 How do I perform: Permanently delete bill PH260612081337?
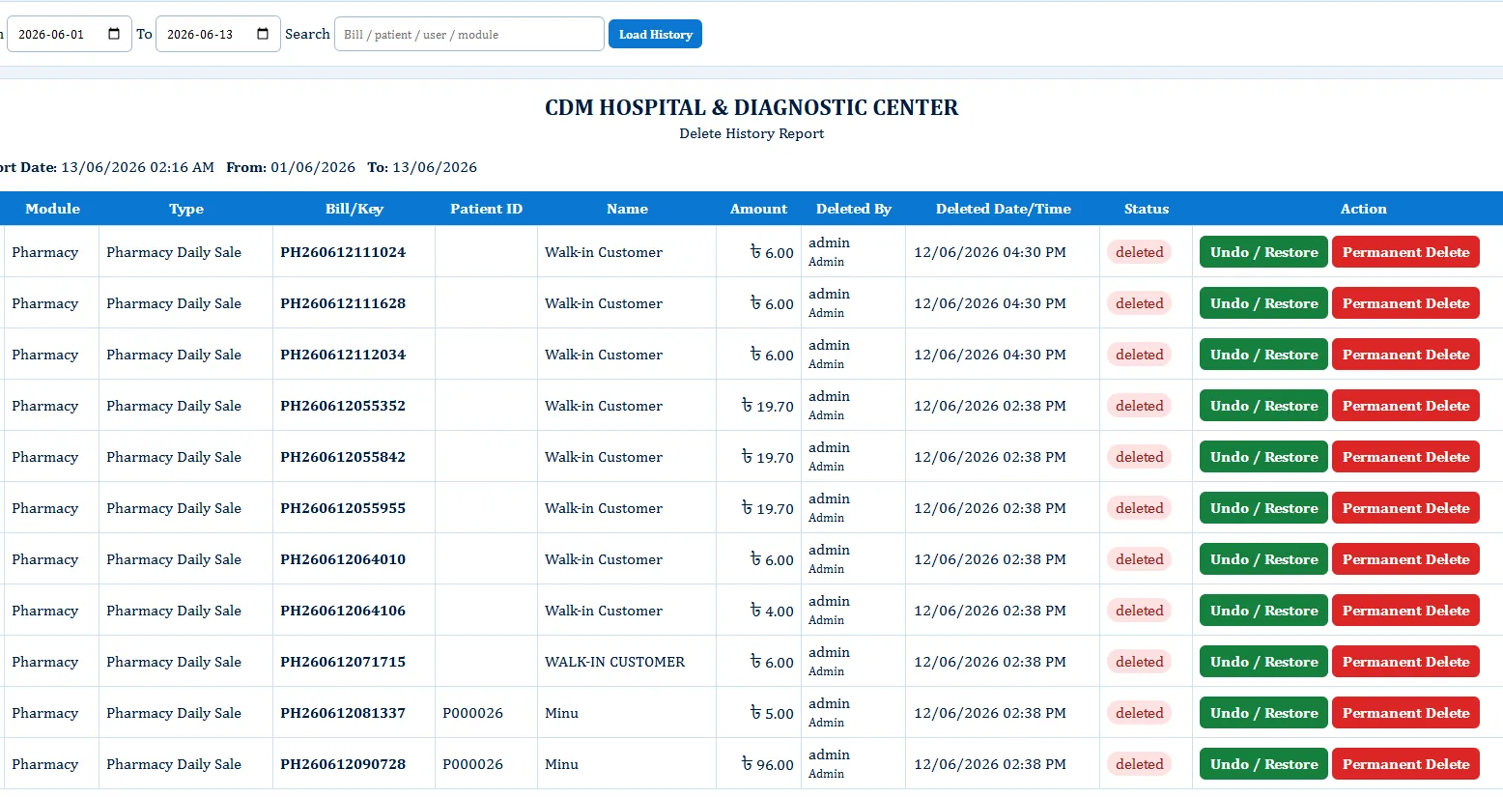pyautogui.click(x=1405, y=713)
